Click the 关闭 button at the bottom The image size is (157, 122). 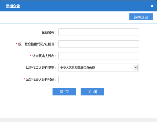(x=92, y=92)
